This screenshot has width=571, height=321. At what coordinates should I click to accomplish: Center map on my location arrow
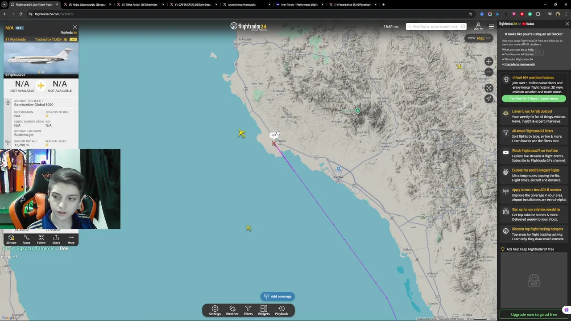coord(489,99)
